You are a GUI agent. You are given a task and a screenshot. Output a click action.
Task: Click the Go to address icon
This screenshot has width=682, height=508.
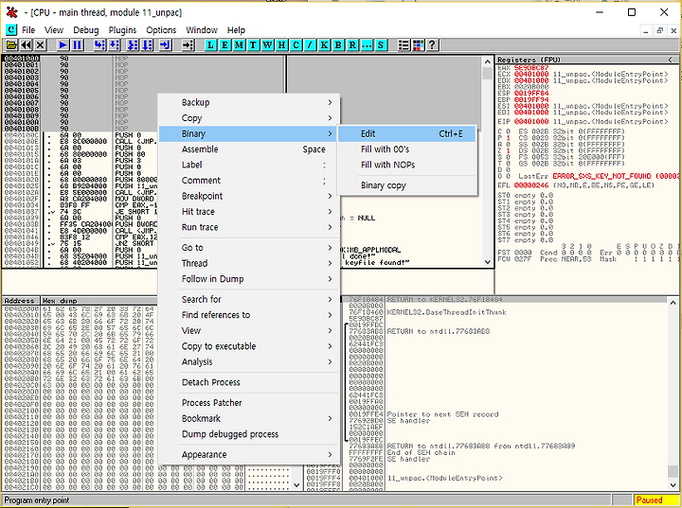[x=188, y=44]
